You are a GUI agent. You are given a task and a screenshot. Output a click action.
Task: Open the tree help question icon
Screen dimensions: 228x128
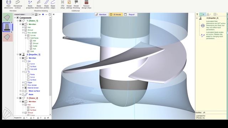50,14
